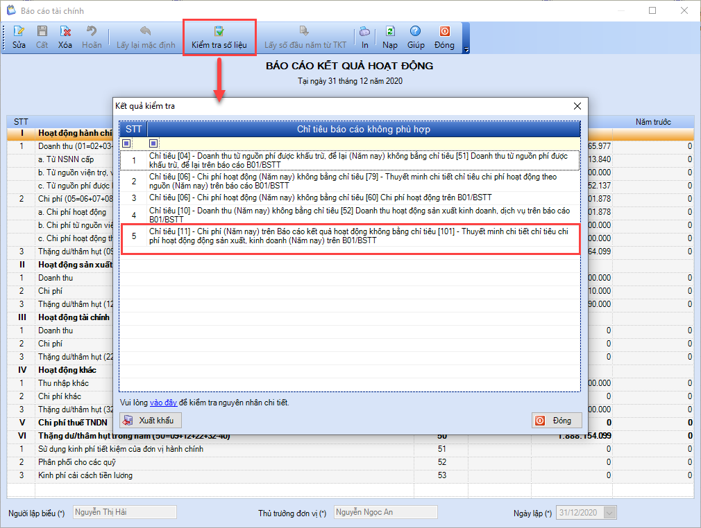Open the 'vào đây' link
The width and height of the screenshot is (701, 528).
click(163, 403)
